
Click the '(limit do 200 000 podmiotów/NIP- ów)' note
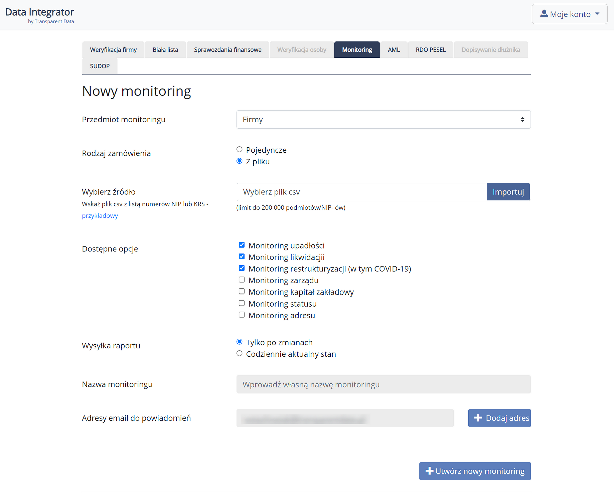291,208
